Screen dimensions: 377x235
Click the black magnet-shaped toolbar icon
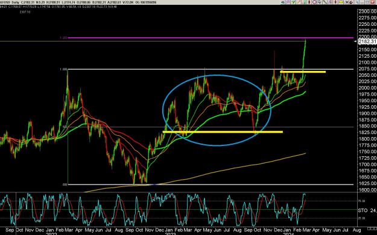(x=351, y=2)
